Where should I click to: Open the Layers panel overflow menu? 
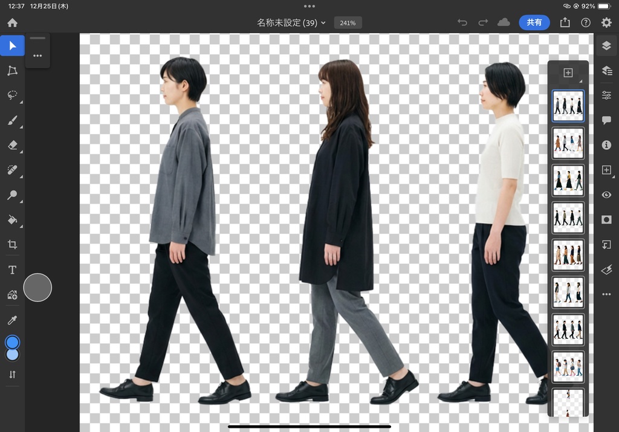tap(606, 294)
